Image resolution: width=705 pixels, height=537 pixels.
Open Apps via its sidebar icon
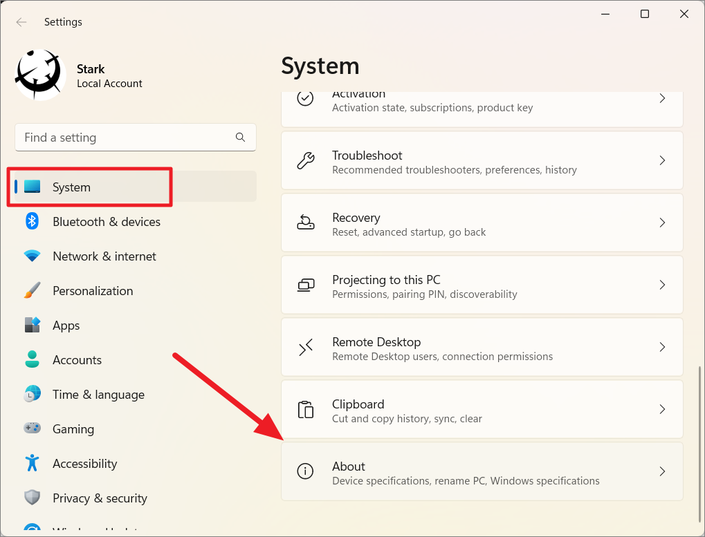(x=32, y=325)
